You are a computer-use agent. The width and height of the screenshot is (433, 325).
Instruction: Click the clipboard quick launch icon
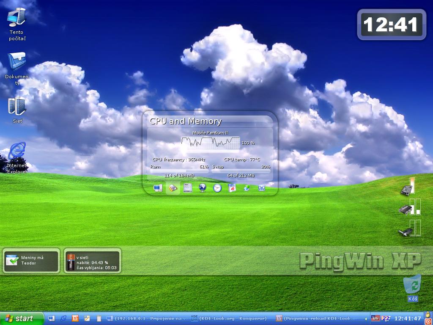coord(99,319)
